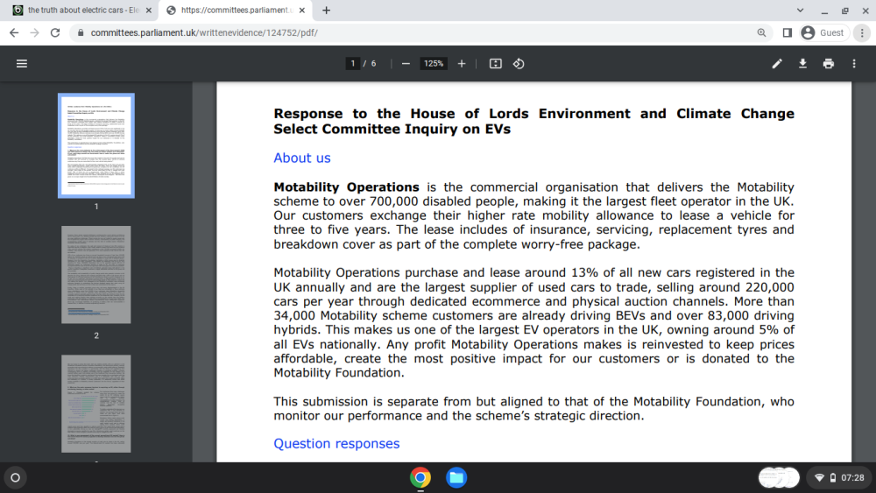Click the page number input field
This screenshot has width=876, height=493.
[x=352, y=64]
